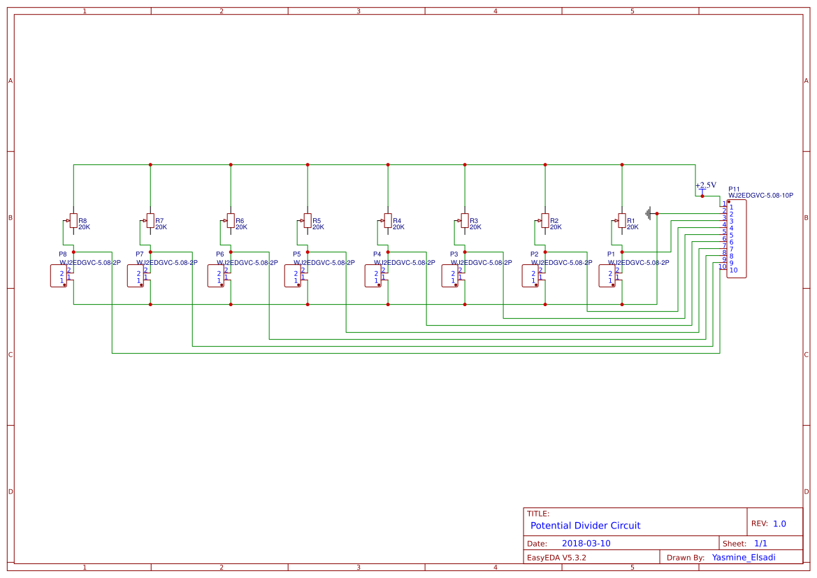Click the title Potential Divider Circuit
Image resolution: width=817 pixels, height=578 pixels.
585,526
